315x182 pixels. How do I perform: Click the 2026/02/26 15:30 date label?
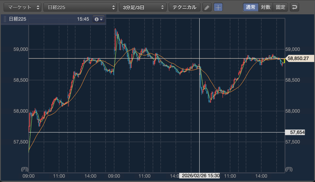point(199,176)
